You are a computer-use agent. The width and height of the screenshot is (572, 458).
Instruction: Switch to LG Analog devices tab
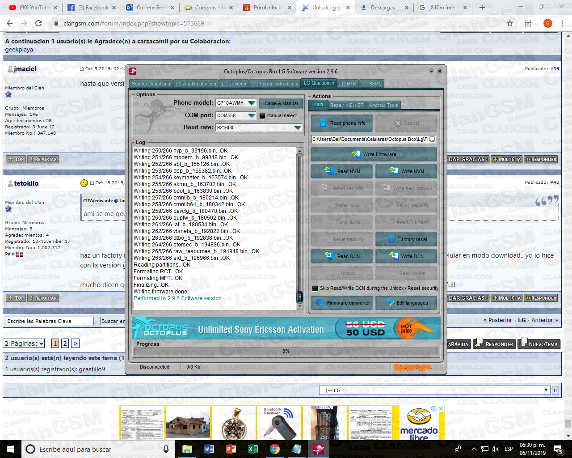pyautogui.click(x=196, y=84)
